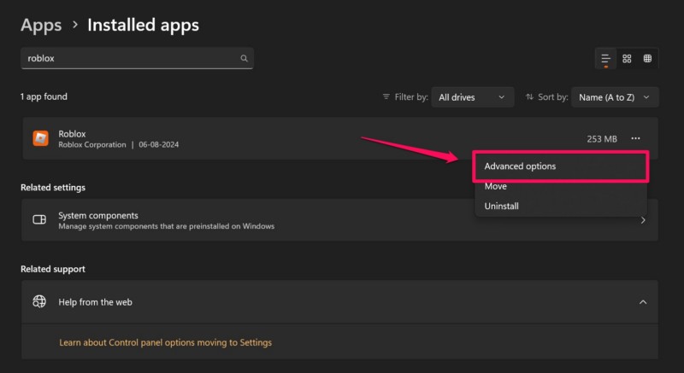Image resolution: width=684 pixels, height=373 pixels.
Task: Choose Move in the context menu
Action: click(496, 186)
